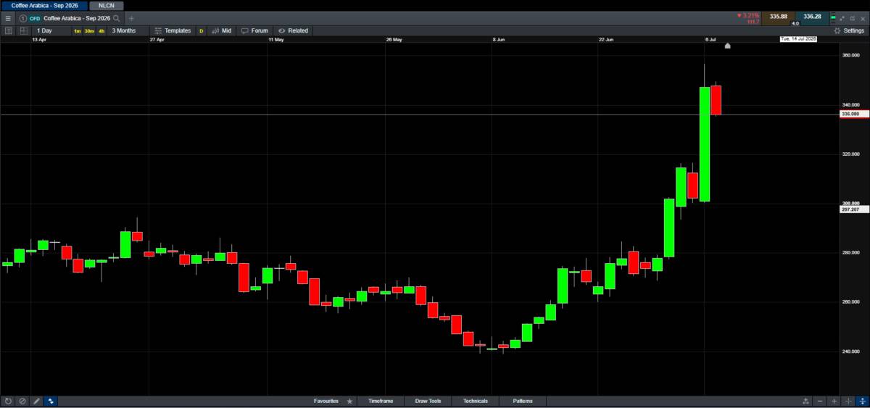Screen dimensions: 870x408
Task: Reset the chart with the refresh icon
Action: 8,401
